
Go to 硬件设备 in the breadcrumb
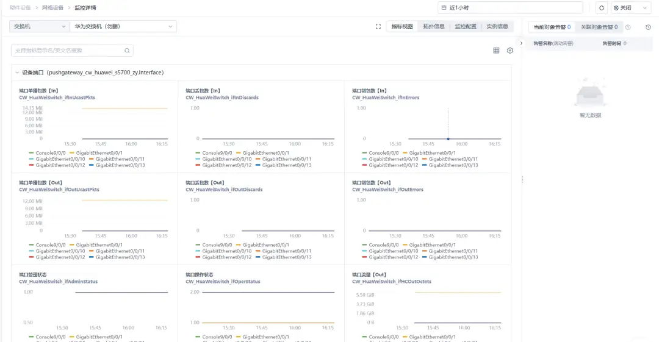coord(20,8)
